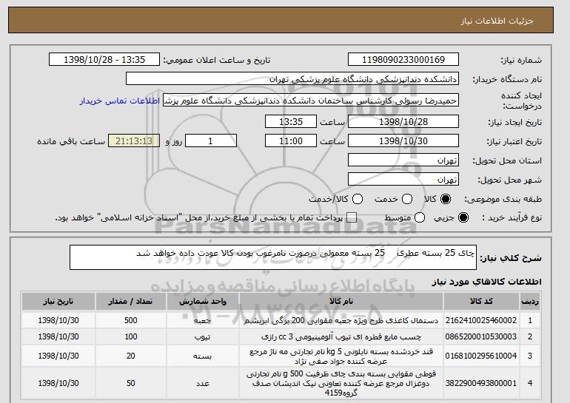The width and height of the screenshot is (570, 403).
Task: Click the شهر محل تحویل field تهران
Action: point(403,180)
